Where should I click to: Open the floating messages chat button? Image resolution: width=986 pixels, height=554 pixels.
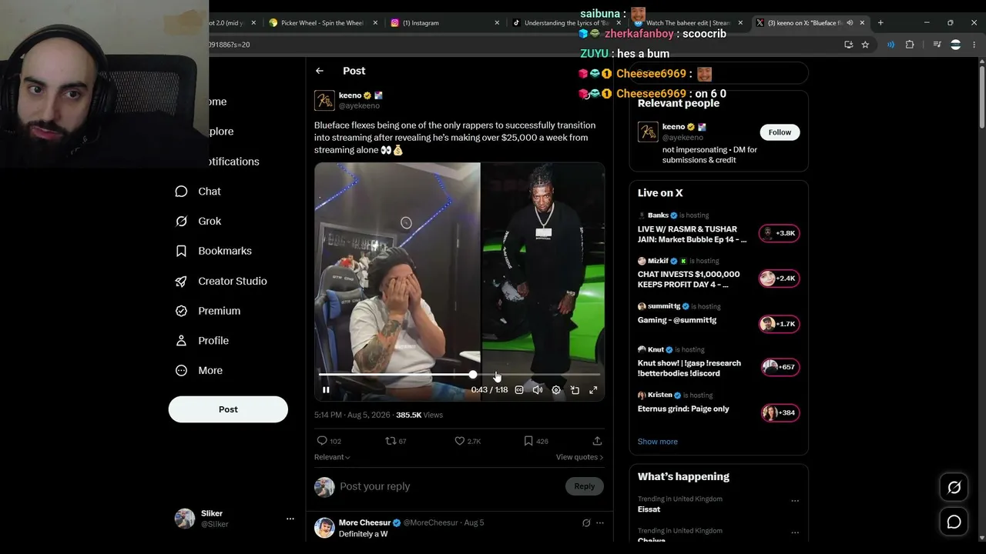point(954,522)
